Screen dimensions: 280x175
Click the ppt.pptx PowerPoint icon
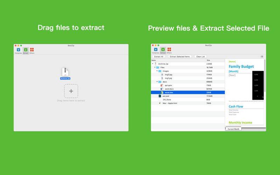tap(162, 85)
